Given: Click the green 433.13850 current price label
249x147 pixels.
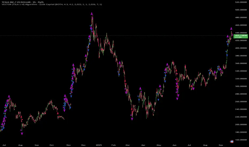Looking at the screenshot, I should tap(240, 36).
